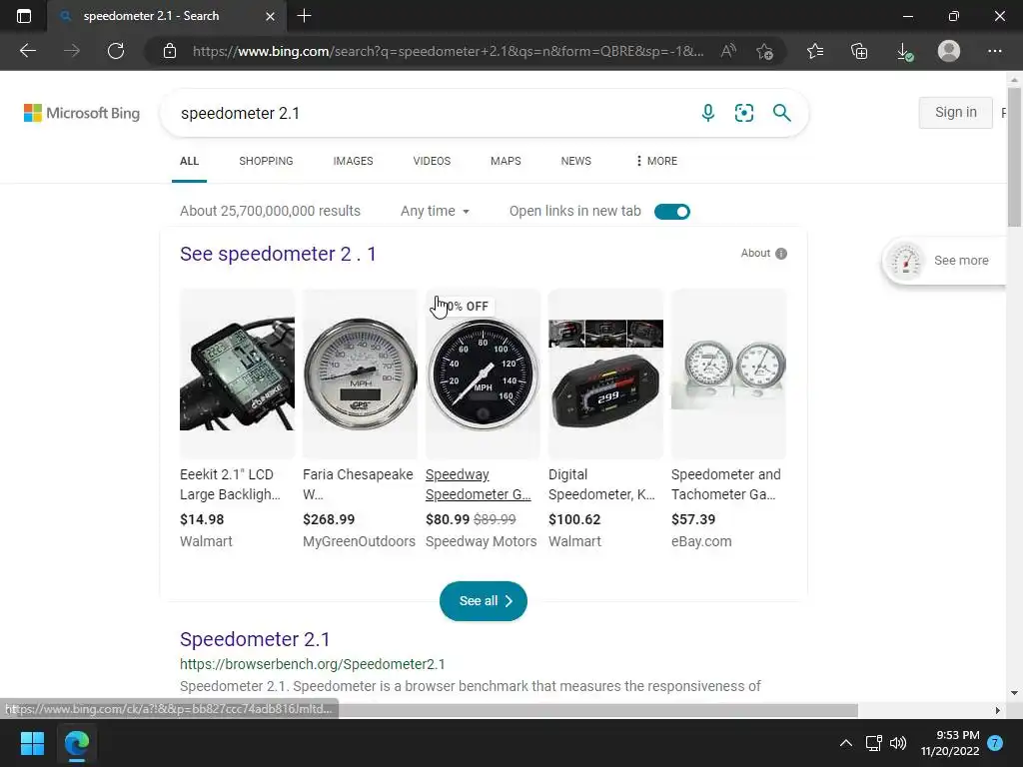Open Speedometer and Tachometer thumbnail
1023x767 pixels.
728,374
